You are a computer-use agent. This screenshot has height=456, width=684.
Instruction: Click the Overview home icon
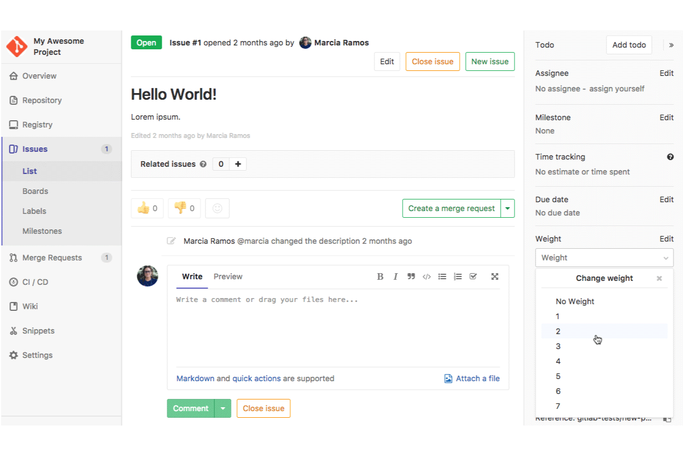click(x=14, y=76)
